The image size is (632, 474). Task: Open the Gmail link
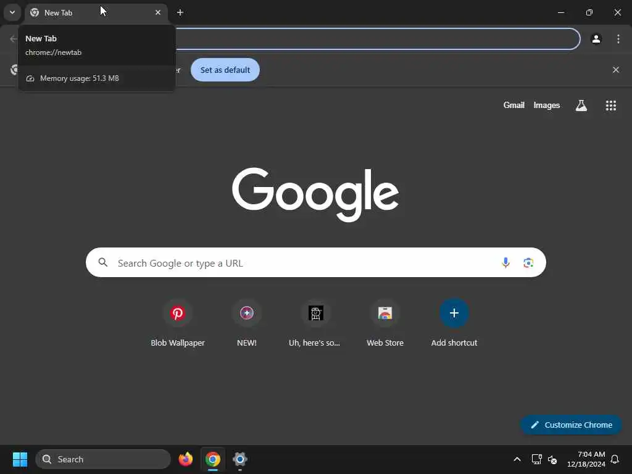point(513,105)
